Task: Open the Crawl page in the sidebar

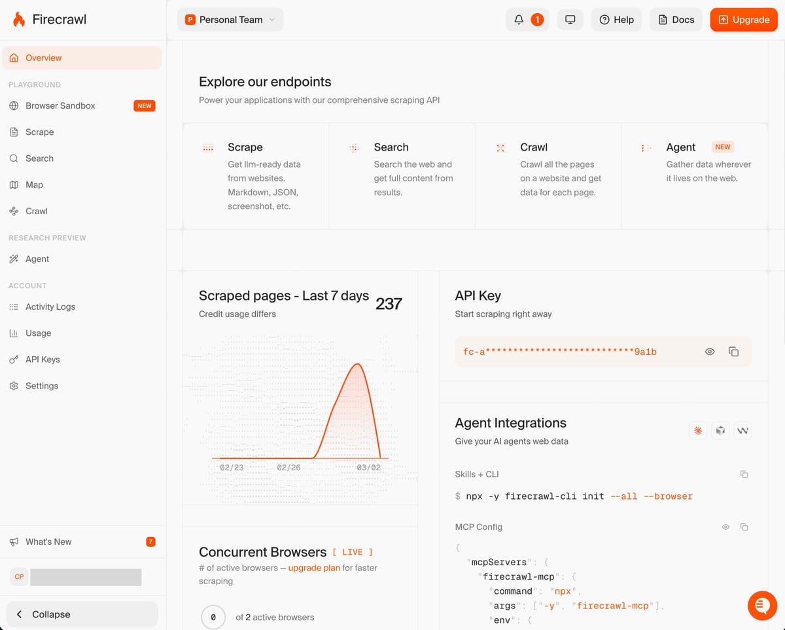Action: (36, 211)
